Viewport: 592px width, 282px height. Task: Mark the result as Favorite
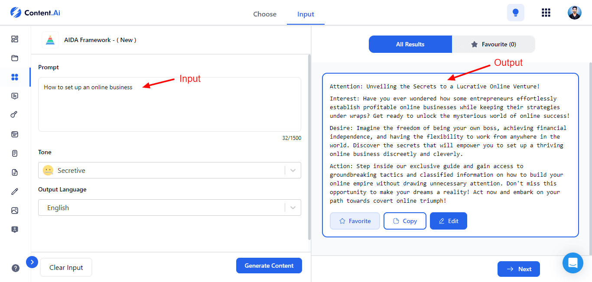click(x=355, y=221)
